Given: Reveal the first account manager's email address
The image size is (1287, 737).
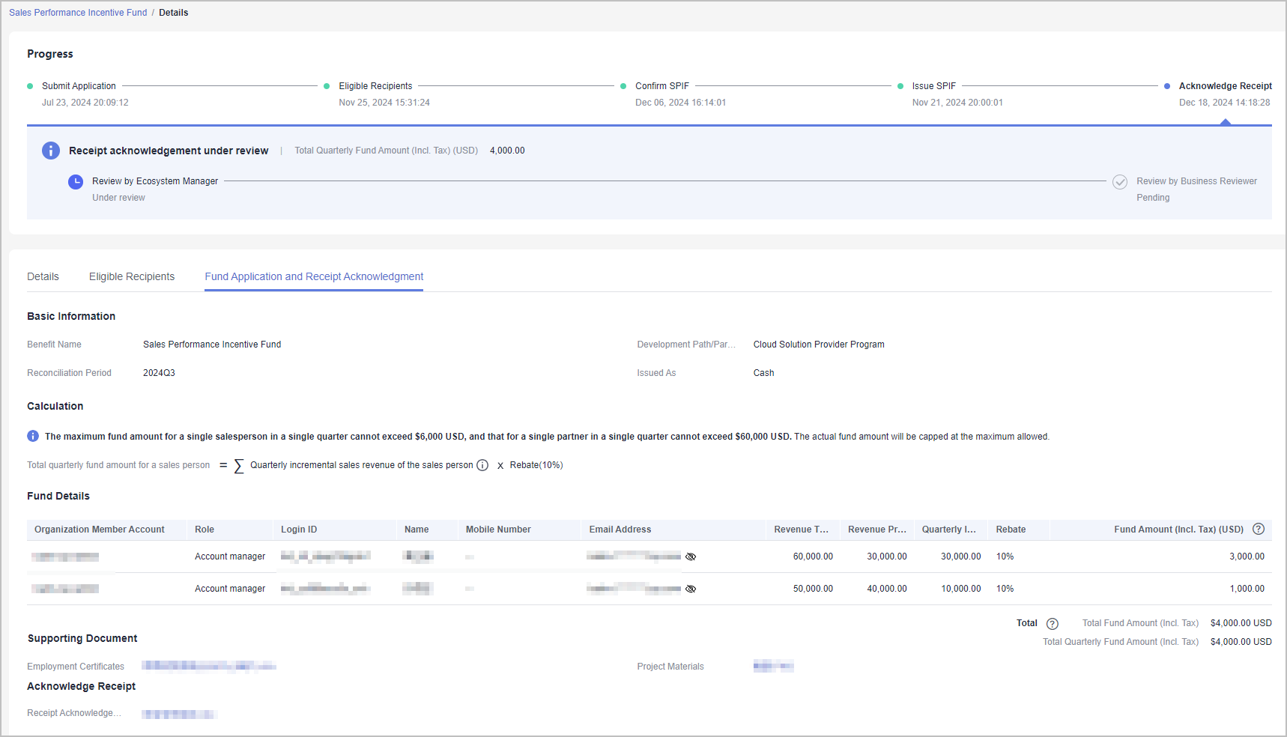Looking at the screenshot, I should 691,556.
